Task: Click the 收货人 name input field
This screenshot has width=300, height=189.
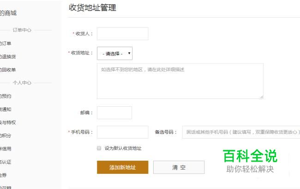Action: coord(122,34)
